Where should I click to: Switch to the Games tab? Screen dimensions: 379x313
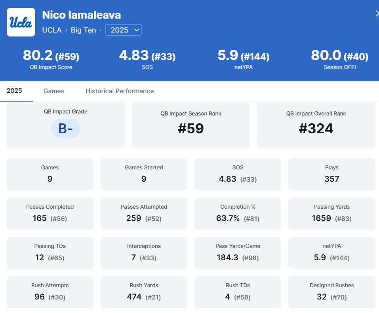click(x=54, y=91)
